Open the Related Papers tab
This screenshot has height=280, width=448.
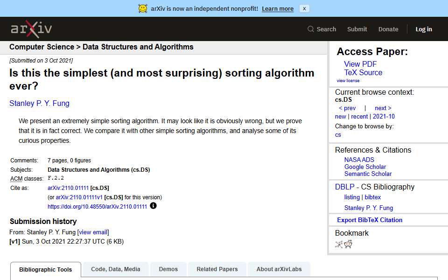(x=217, y=269)
